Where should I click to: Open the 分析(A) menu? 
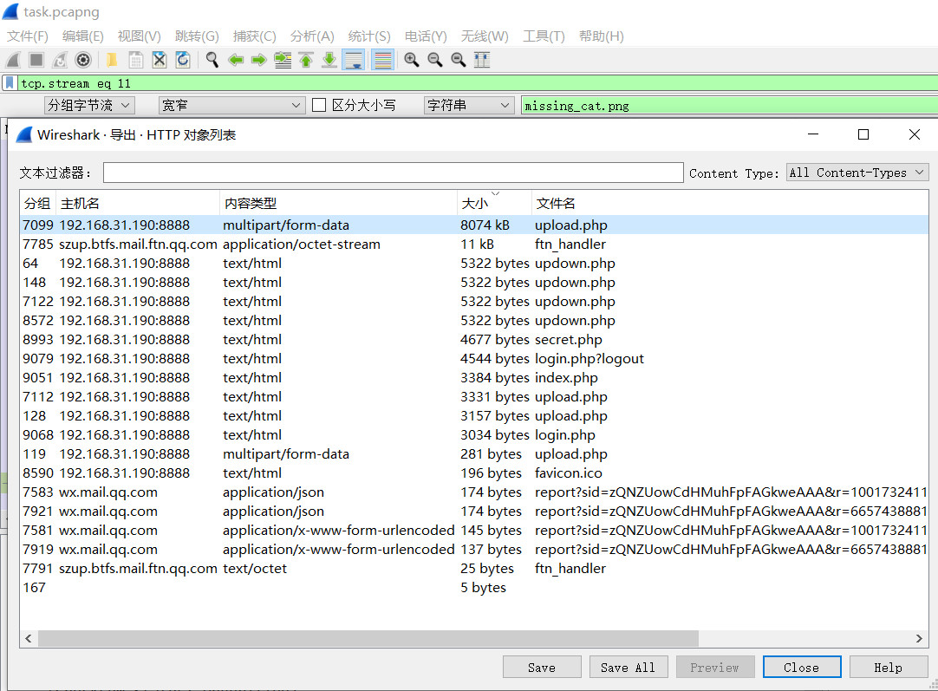coord(312,36)
